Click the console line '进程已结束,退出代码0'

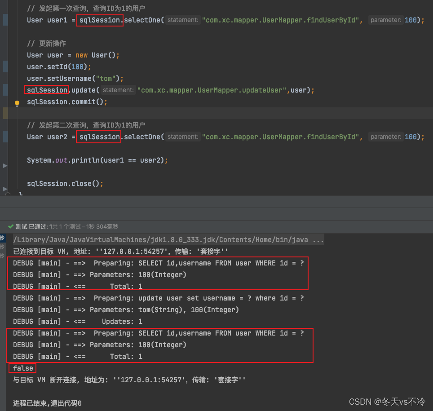coord(47,403)
